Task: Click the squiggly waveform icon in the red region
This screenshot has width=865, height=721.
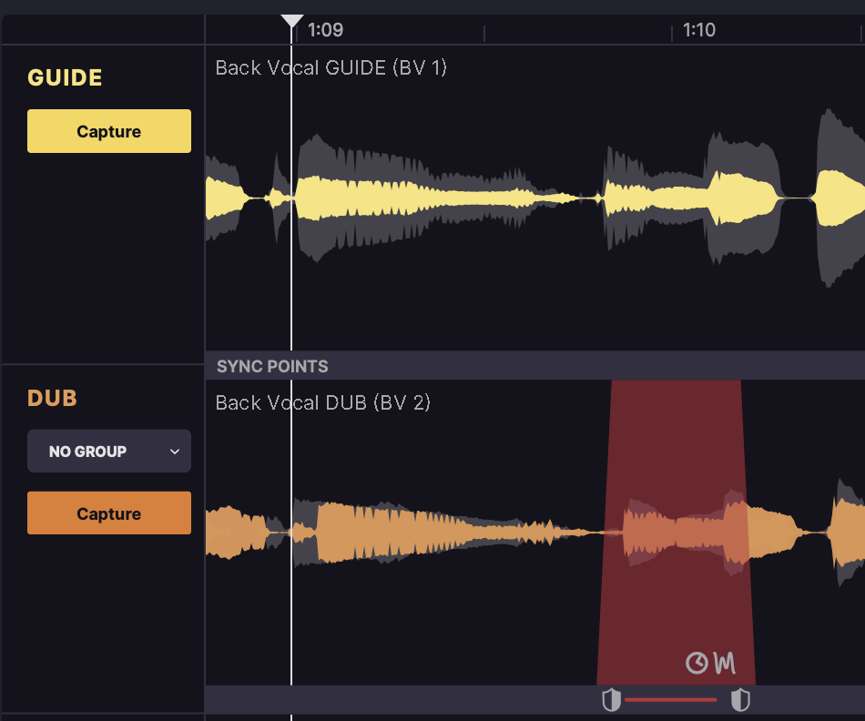Action: point(724,663)
